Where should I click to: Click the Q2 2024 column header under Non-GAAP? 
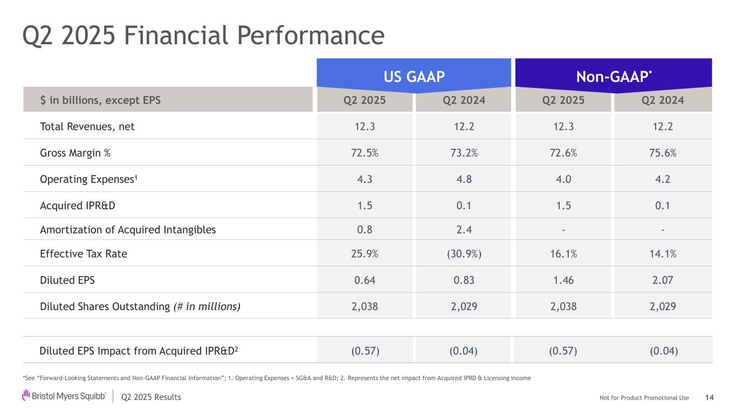[663, 100]
